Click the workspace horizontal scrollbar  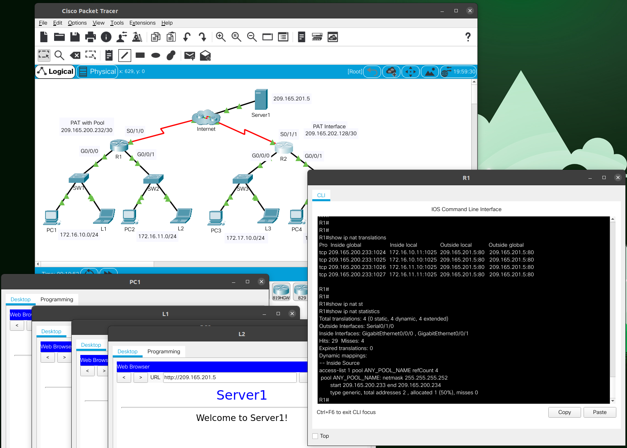tap(96, 264)
